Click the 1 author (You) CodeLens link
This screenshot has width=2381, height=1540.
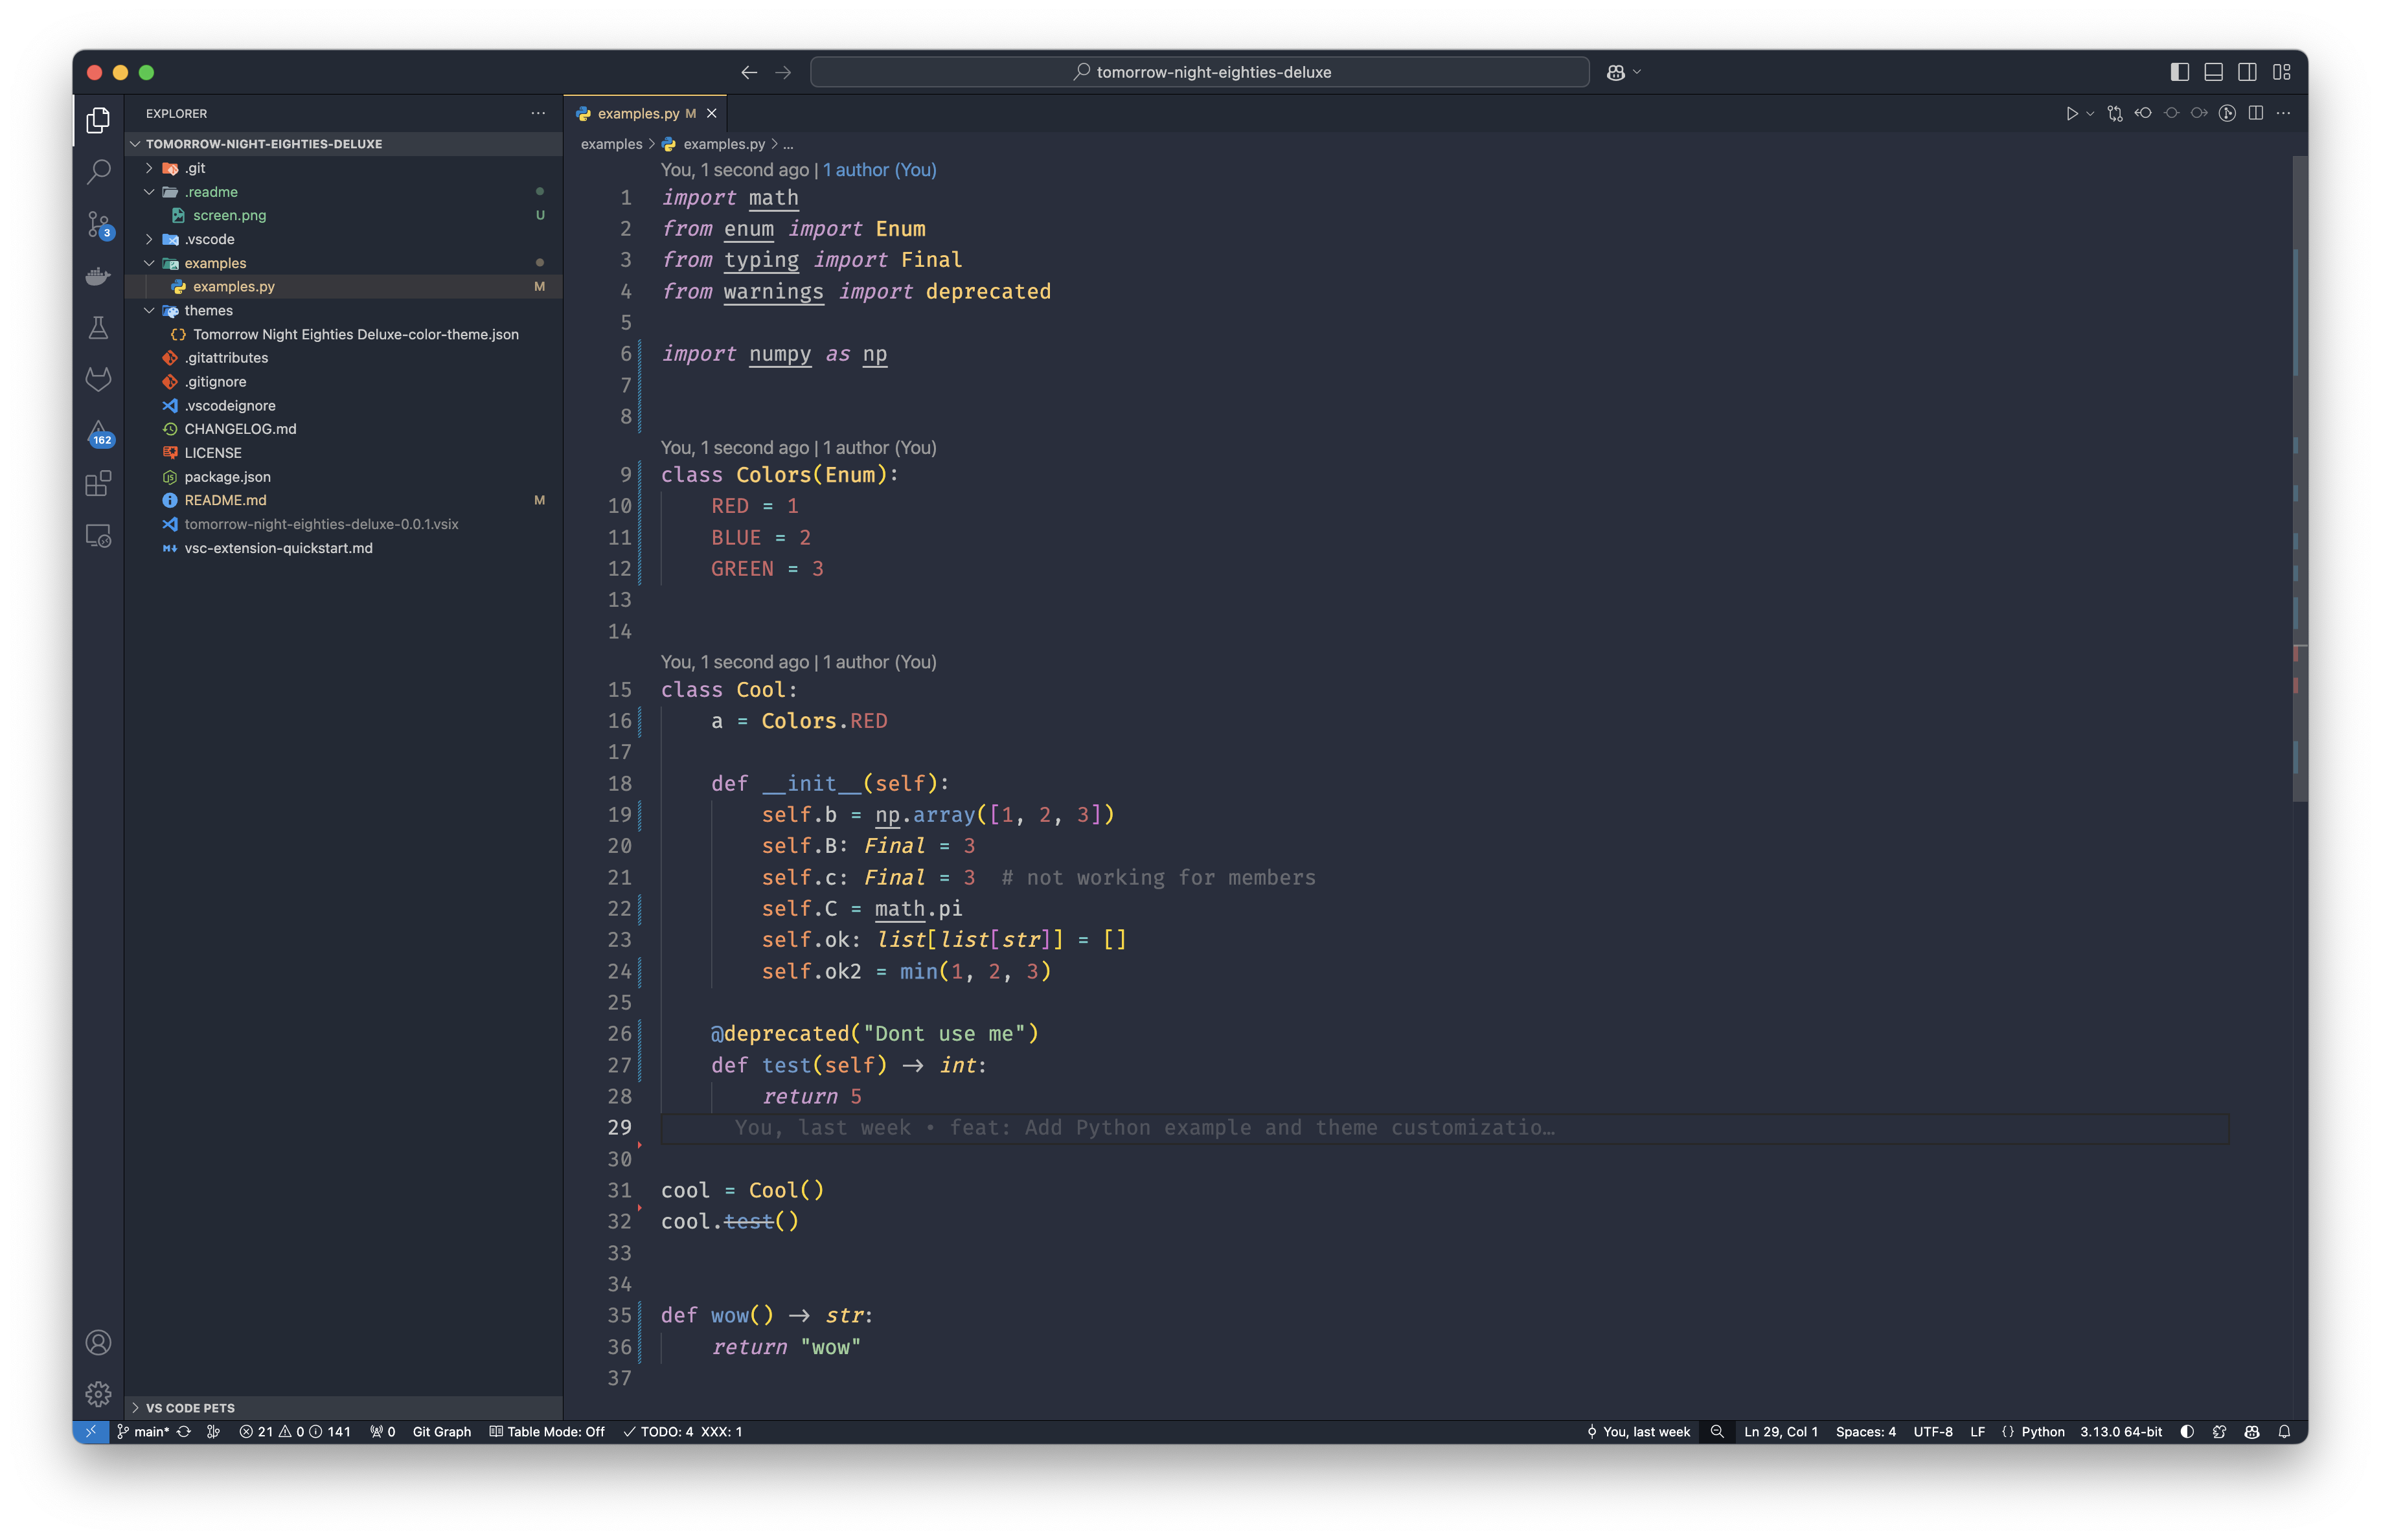coord(879,170)
